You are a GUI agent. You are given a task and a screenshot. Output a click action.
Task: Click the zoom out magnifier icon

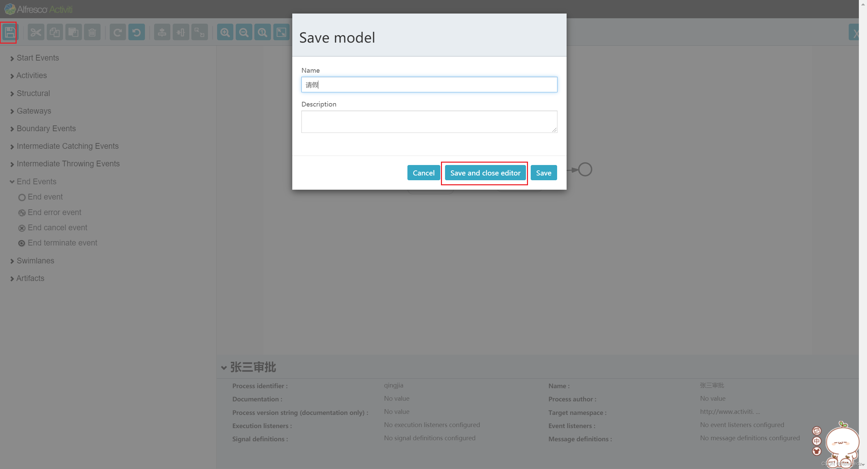[244, 32]
